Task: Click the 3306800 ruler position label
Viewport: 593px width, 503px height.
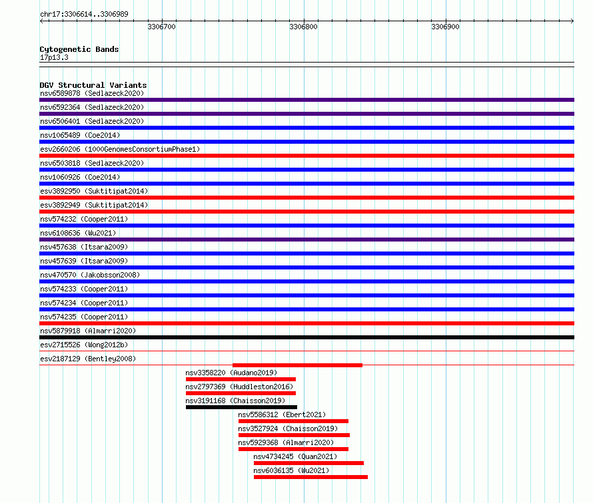Action: [x=303, y=27]
